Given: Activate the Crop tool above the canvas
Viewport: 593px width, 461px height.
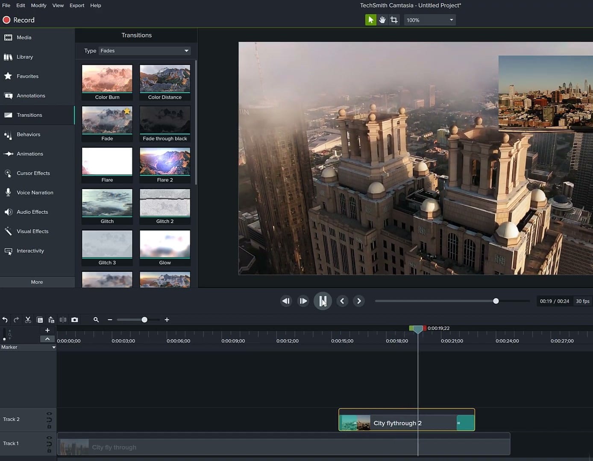Looking at the screenshot, I should click(393, 20).
